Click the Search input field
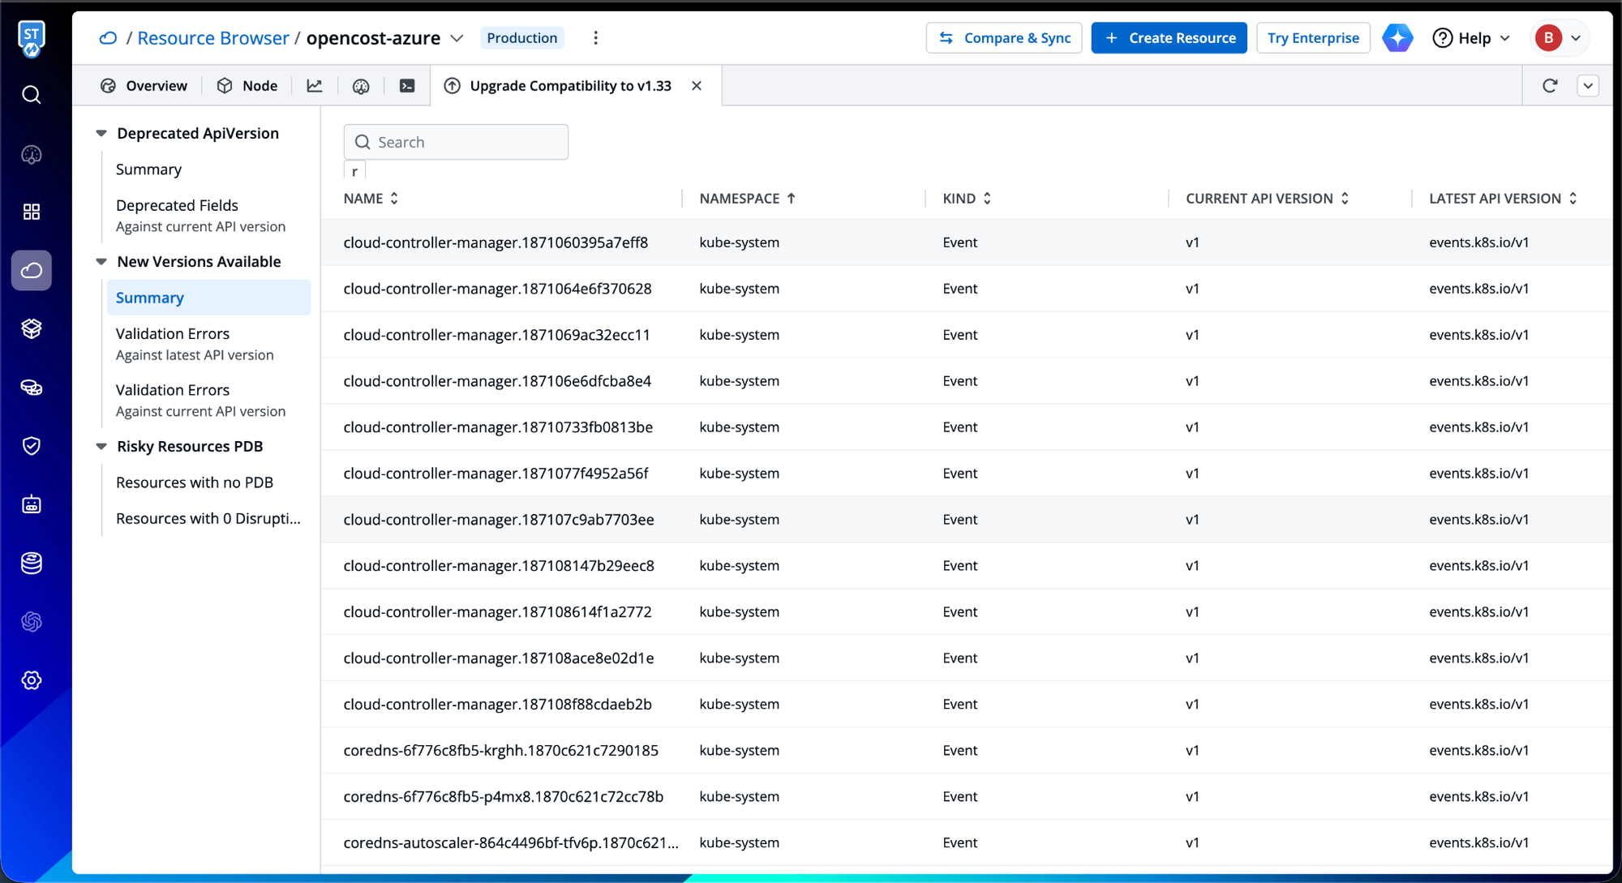This screenshot has width=1622, height=883. 466,143
